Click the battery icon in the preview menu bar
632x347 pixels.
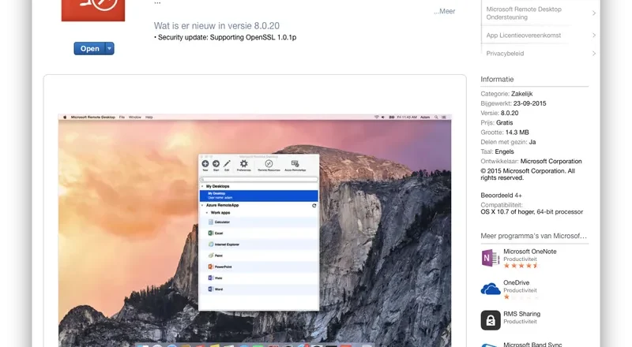pos(391,118)
